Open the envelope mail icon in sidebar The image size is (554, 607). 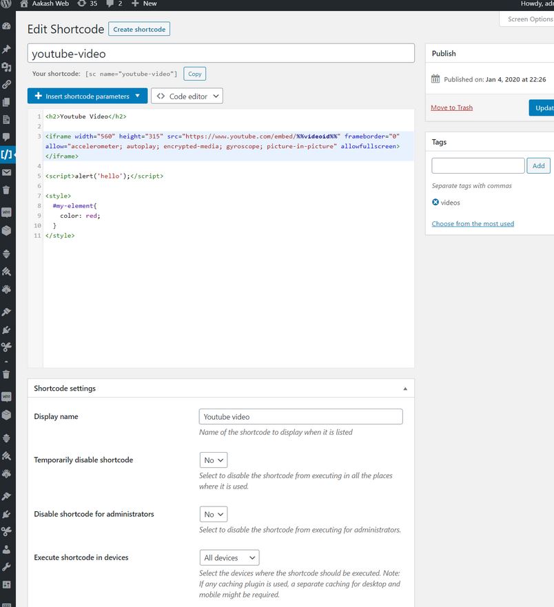click(7, 172)
